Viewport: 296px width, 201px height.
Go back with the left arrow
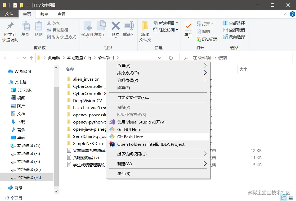point(6,58)
